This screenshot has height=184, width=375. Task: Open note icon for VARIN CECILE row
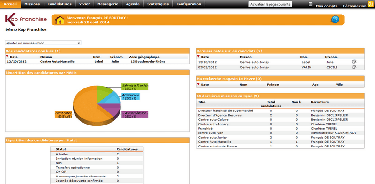(354, 67)
